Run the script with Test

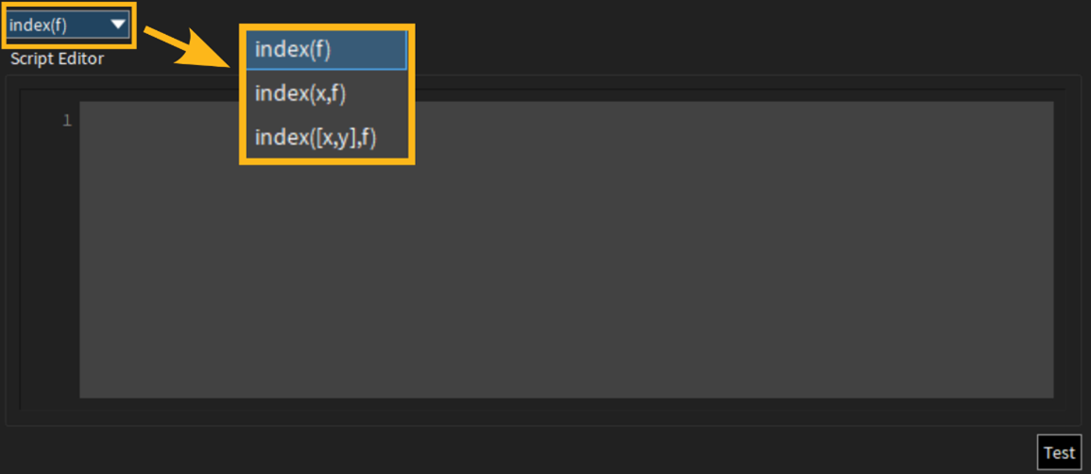[1060, 453]
